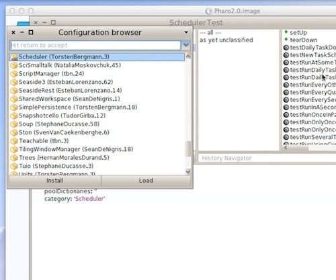Viewport: 336px width, 280px height.
Task: Click the configuration list scrollbar thumb
Action: coord(188,148)
